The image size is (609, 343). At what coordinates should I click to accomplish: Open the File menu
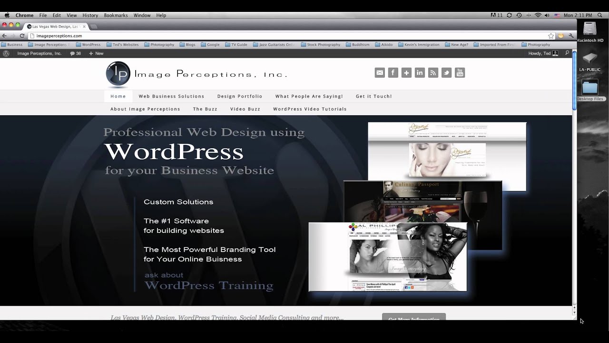[43, 15]
